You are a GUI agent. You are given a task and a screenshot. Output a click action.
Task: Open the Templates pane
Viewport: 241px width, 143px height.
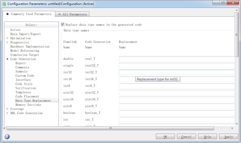tap(23, 92)
